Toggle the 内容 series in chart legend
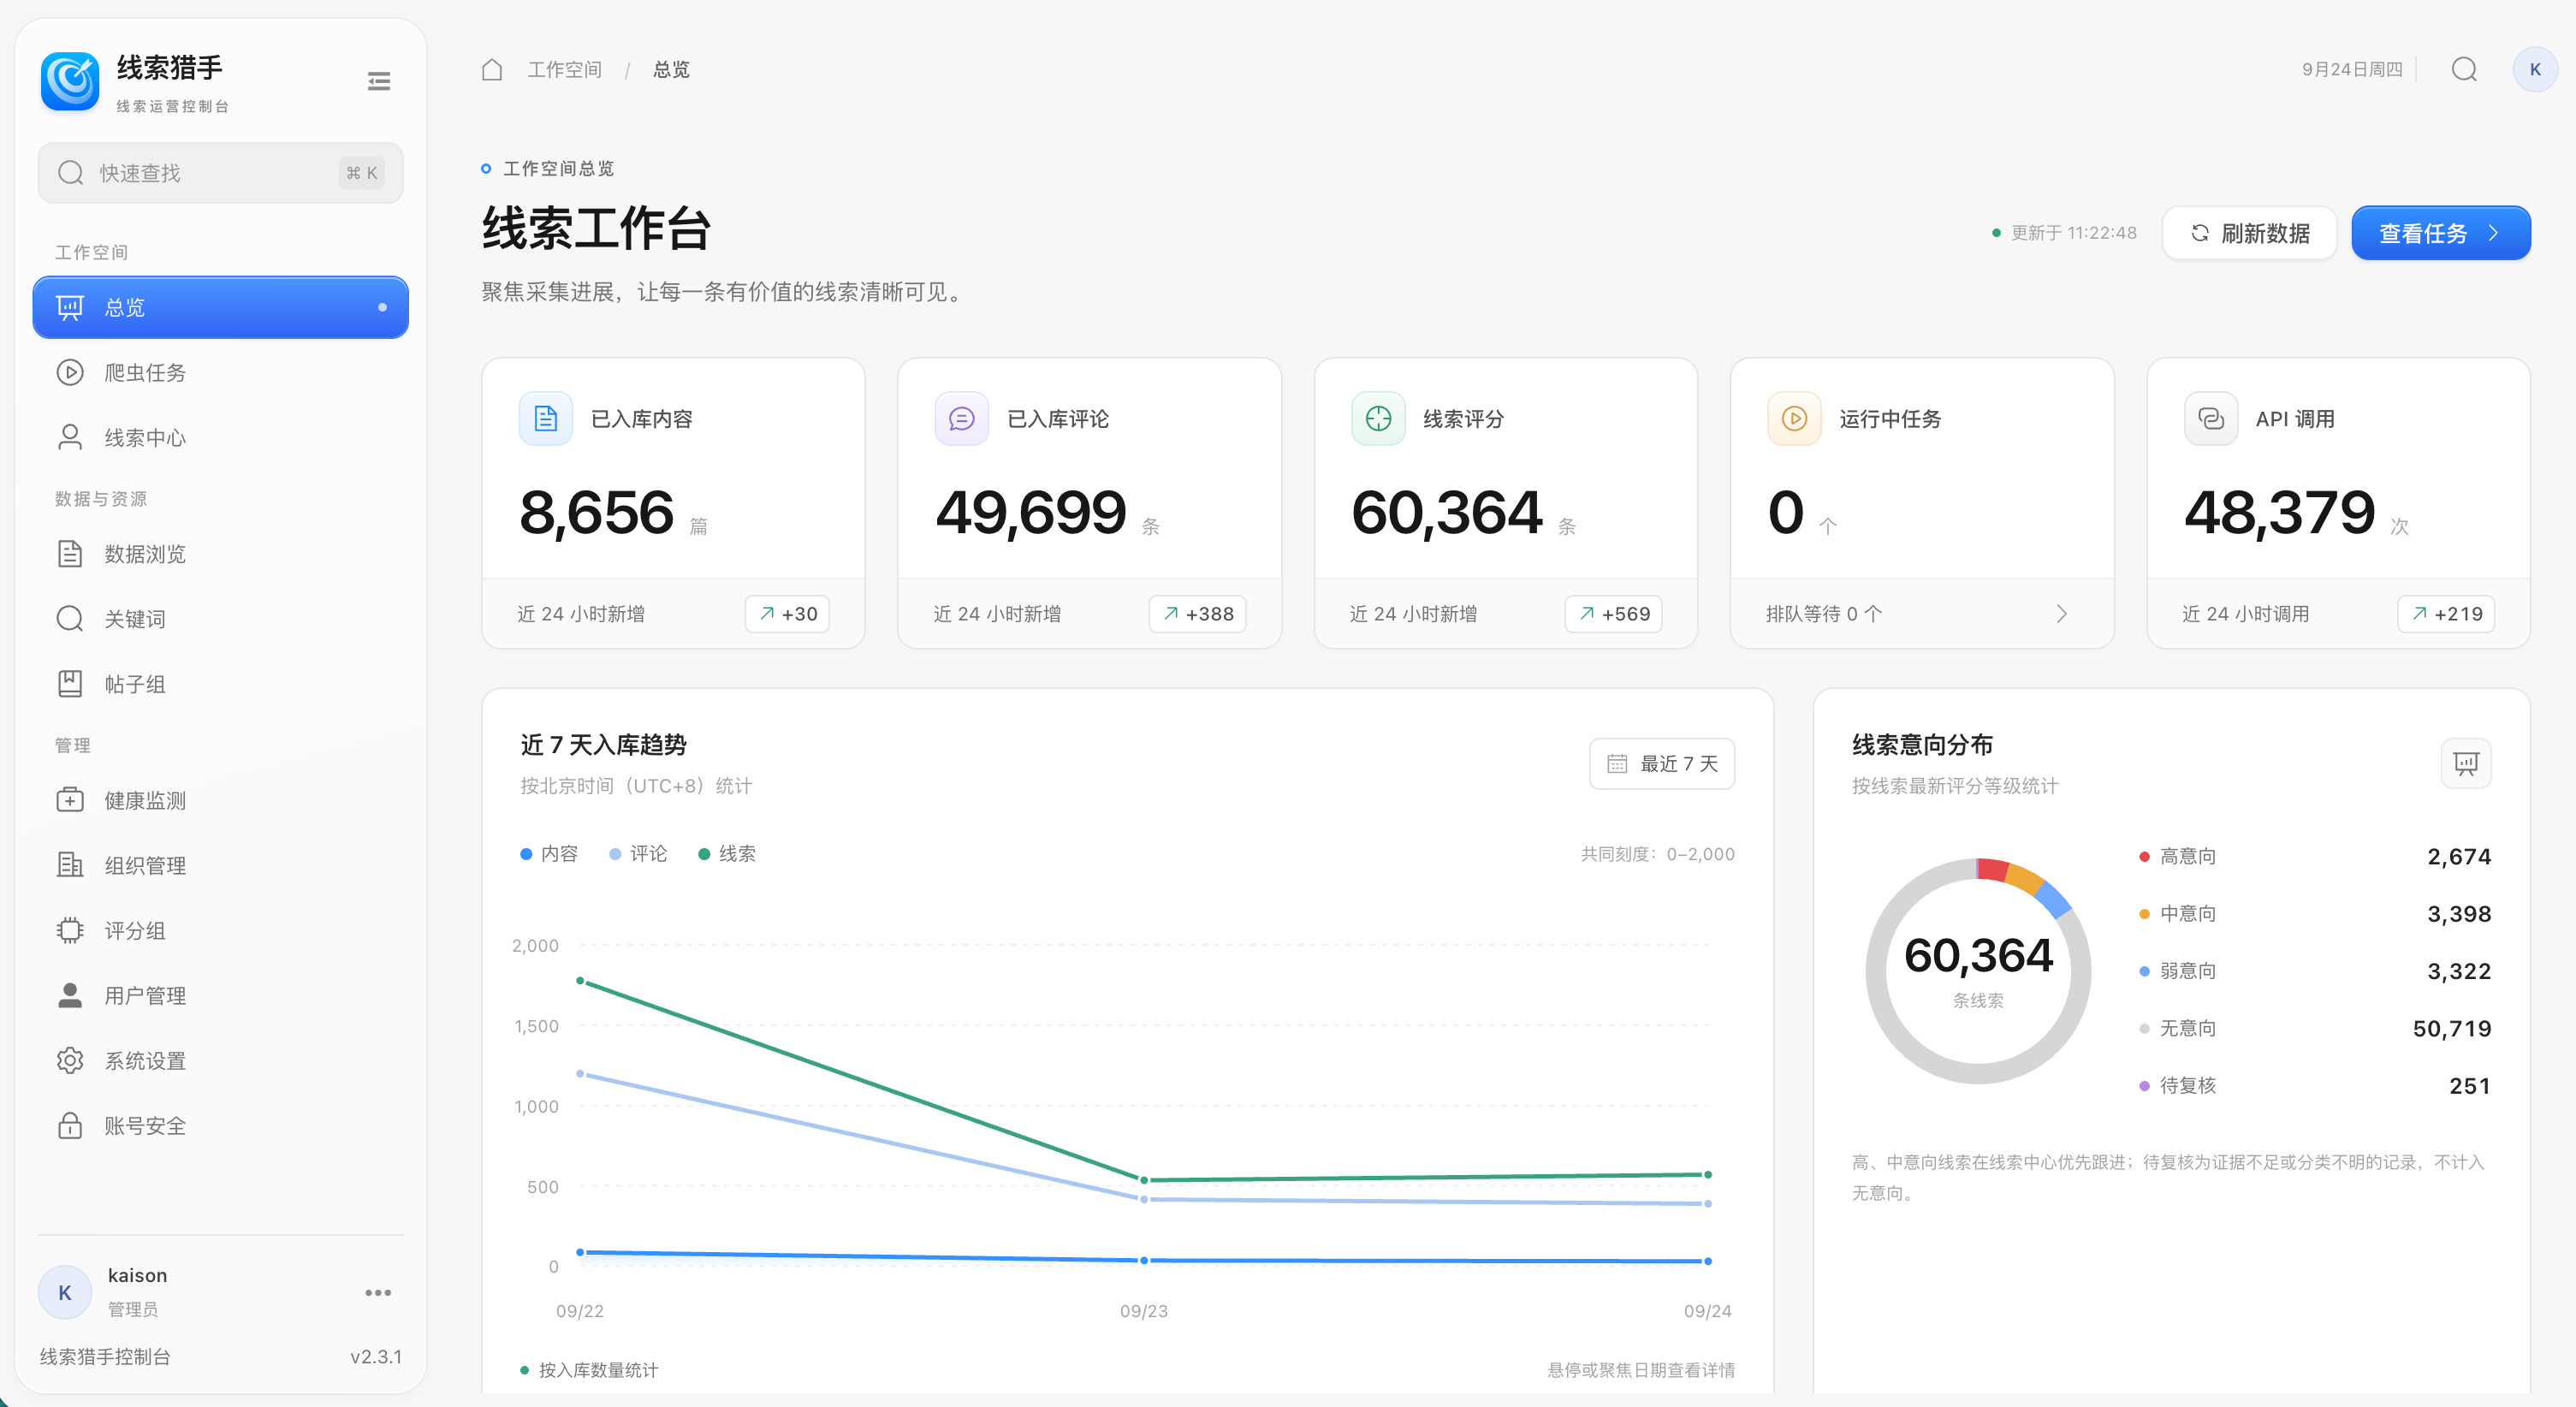The width and height of the screenshot is (2576, 1407). coord(549,854)
